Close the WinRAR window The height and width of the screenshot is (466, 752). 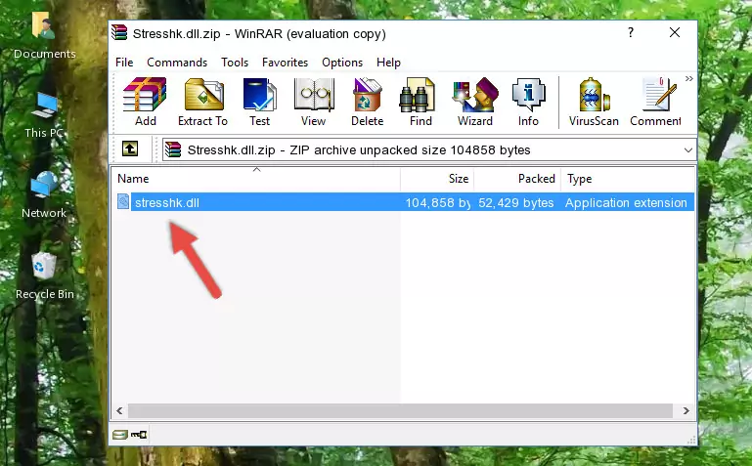pyautogui.click(x=675, y=32)
